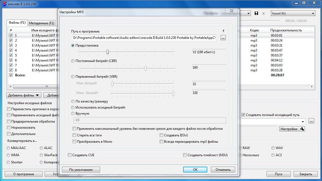322x181 pixels.
Task: Browse for encoder program path
Action: point(223,38)
